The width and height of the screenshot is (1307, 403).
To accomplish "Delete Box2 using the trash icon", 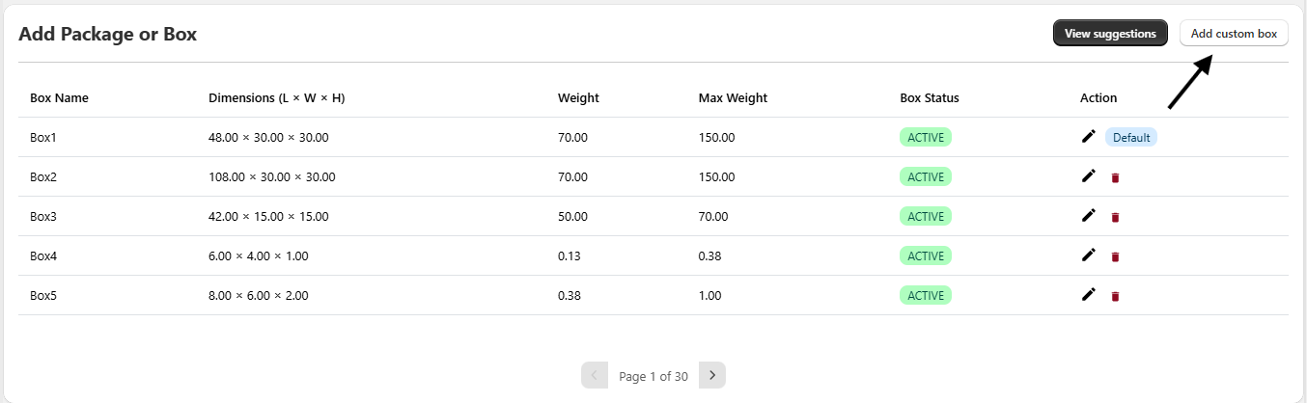I will click(x=1115, y=177).
